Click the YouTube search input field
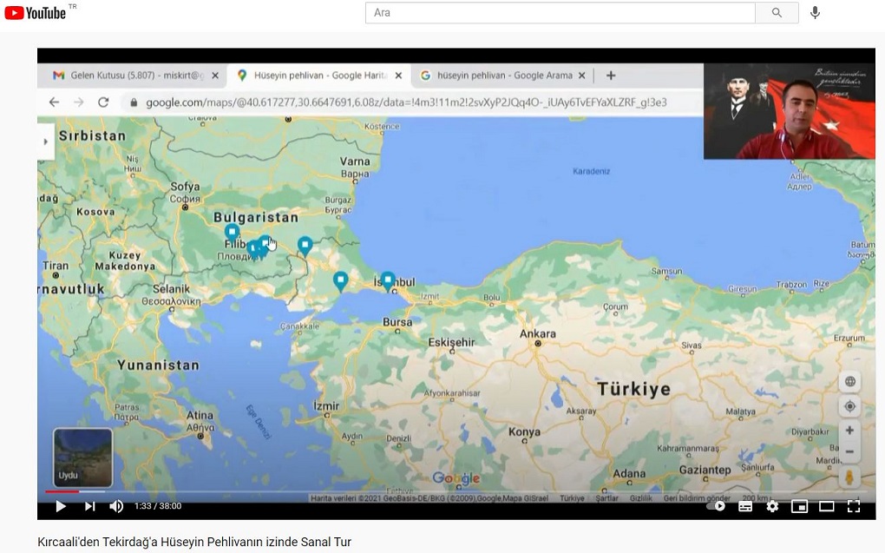This screenshot has width=885, height=553. click(560, 12)
